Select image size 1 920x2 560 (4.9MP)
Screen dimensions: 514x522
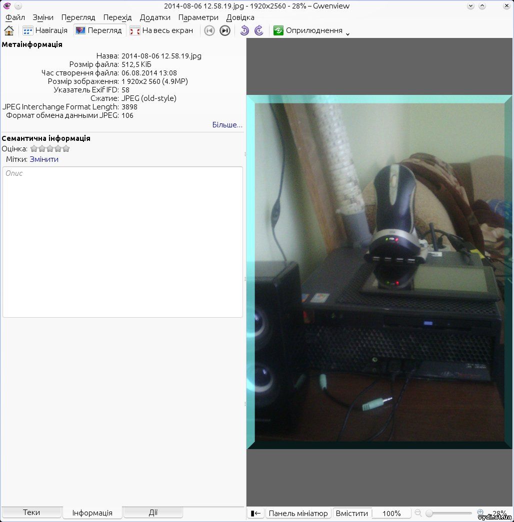click(x=154, y=81)
